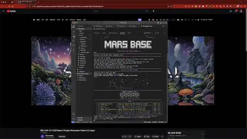Close the SE-LIVE-121123 playlist panel

(202, 134)
